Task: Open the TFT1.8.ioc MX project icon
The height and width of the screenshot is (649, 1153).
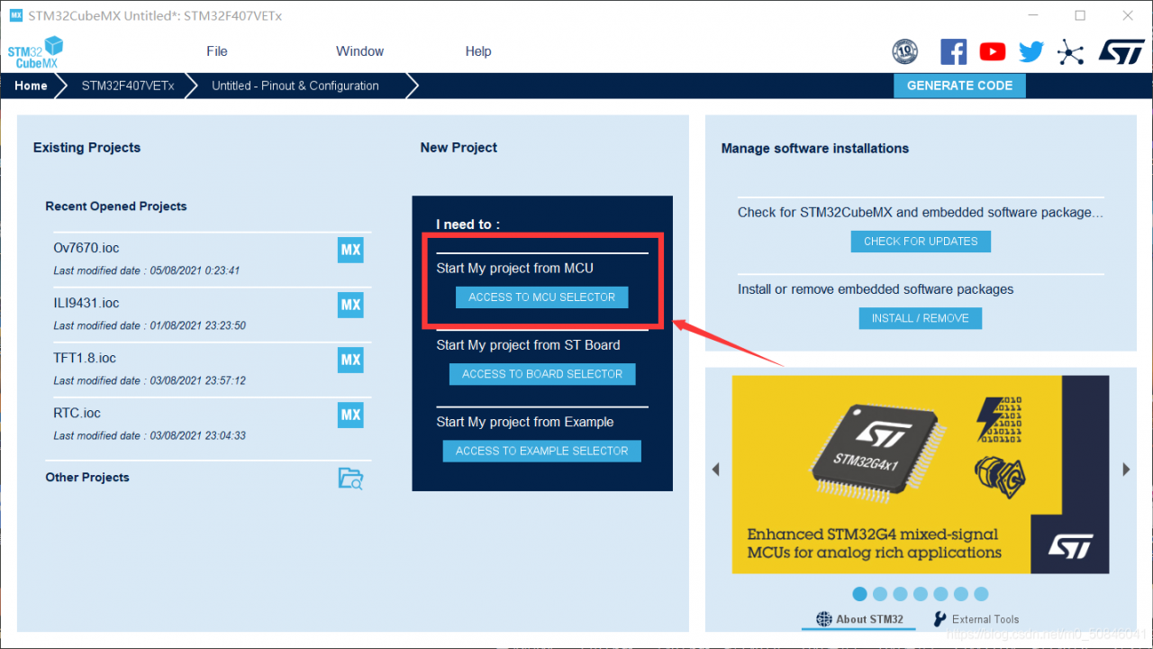Action: click(350, 360)
